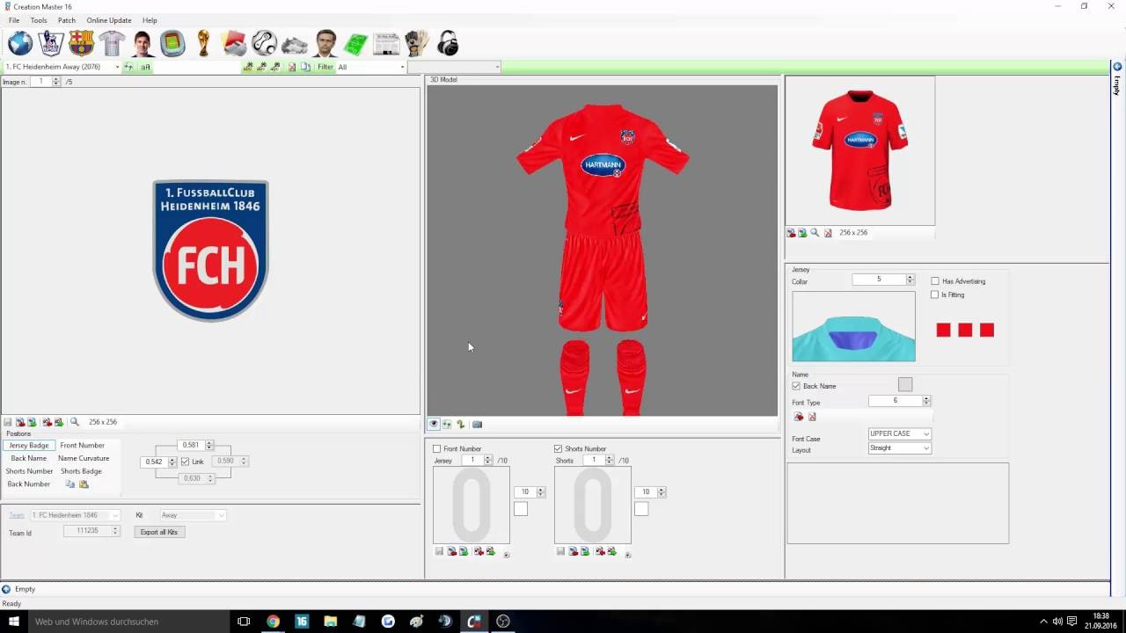Image resolution: width=1126 pixels, height=633 pixels.
Task: Open the Font Case dropdown
Action: [899, 434]
